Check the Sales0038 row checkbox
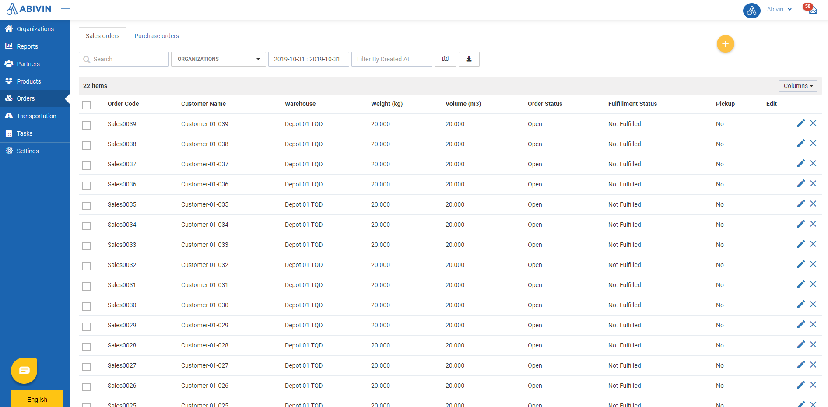 tap(87, 145)
